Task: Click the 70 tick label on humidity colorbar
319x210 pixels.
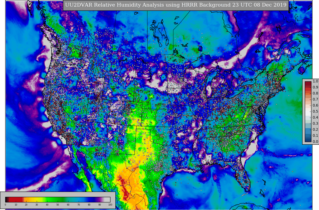Action: pos(79,205)
